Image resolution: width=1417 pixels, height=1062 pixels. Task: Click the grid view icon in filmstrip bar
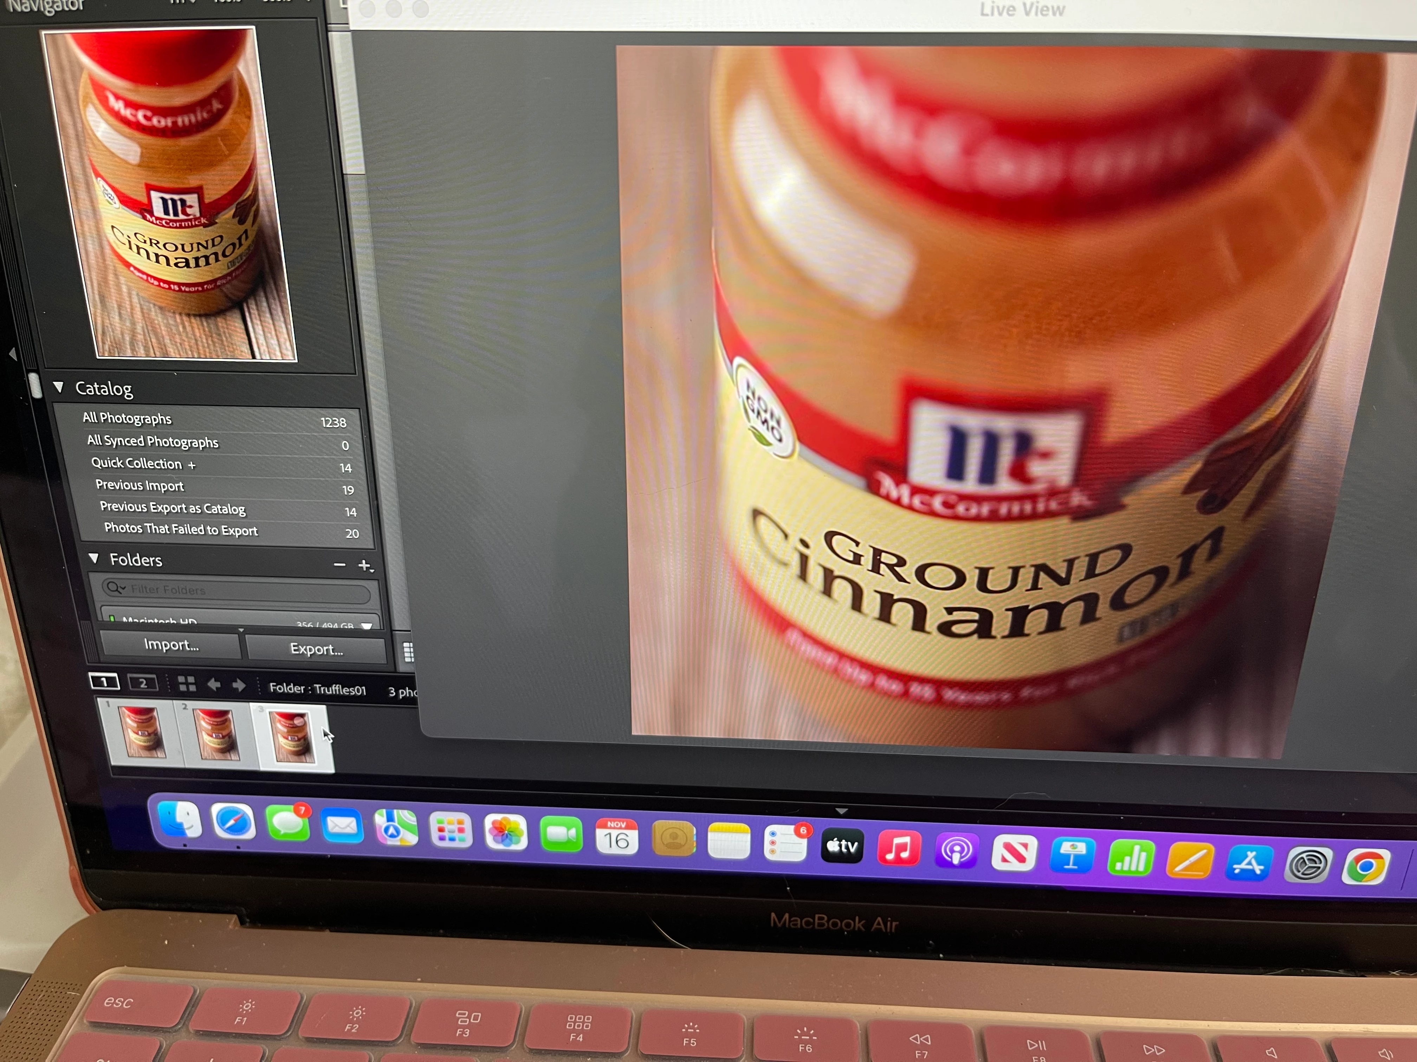(187, 684)
